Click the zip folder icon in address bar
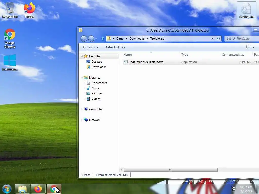The height and width of the screenshot is (194, 259). click(109, 39)
